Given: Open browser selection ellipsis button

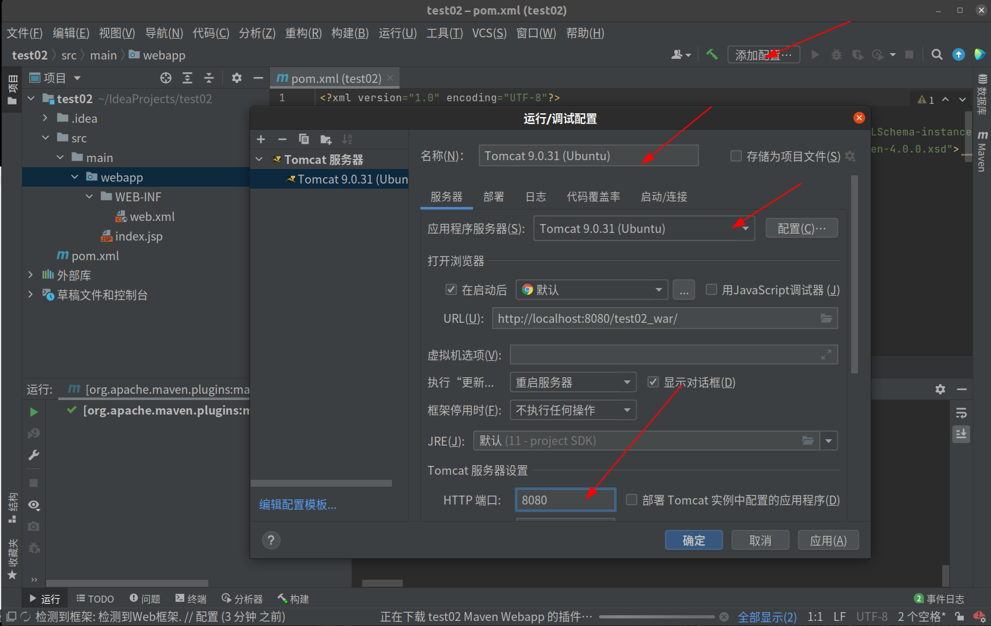Looking at the screenshot, I should click(x=684, y=290).
